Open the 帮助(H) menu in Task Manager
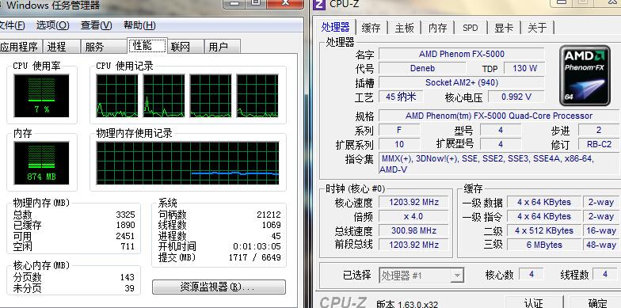 click(x=139, y=25)
